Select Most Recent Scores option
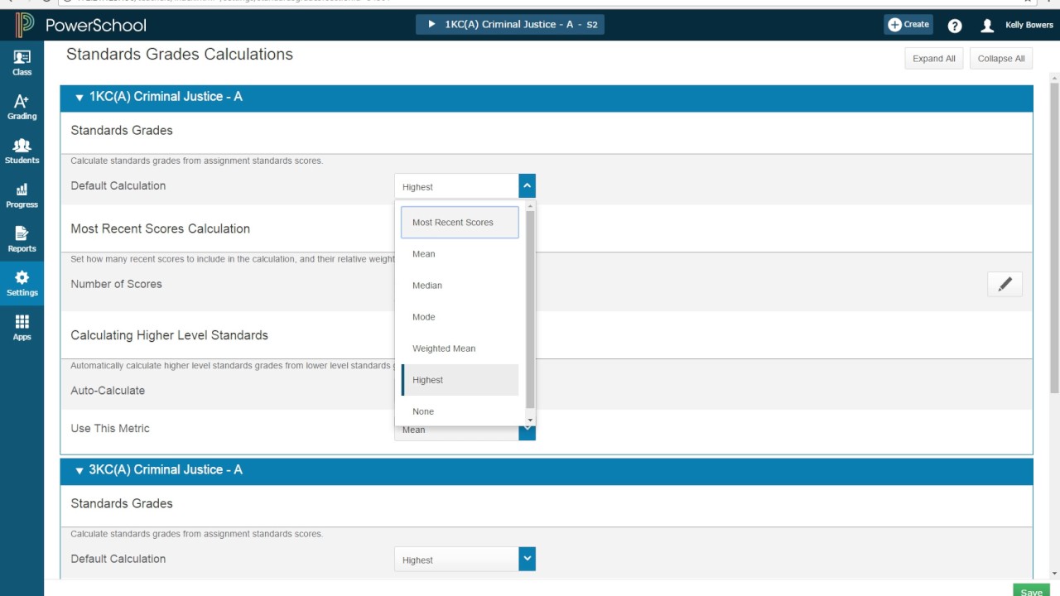 pyautogui.click(x=460, y=223)
